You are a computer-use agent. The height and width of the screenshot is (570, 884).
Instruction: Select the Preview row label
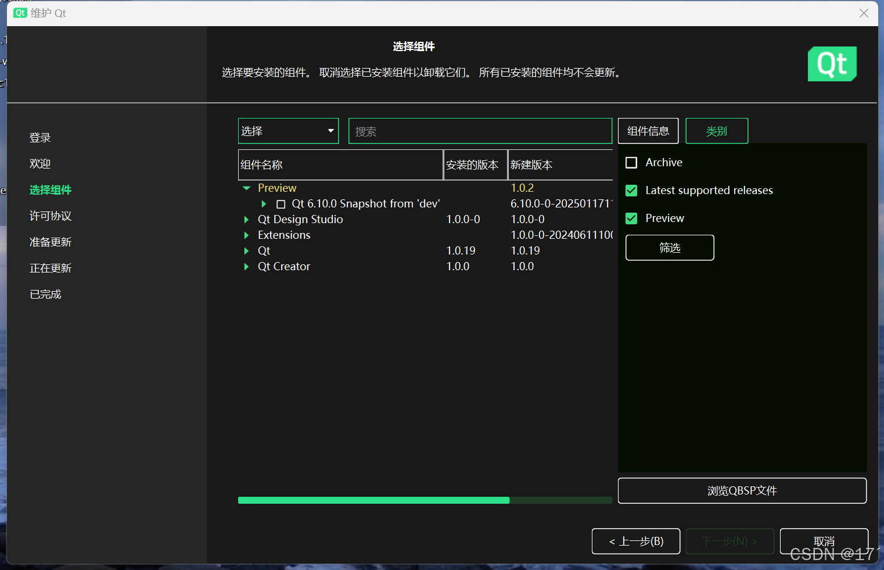(277, 188)
